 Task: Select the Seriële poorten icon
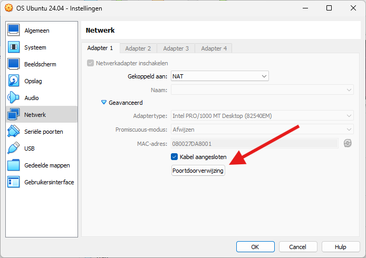(x=14, y=132)
